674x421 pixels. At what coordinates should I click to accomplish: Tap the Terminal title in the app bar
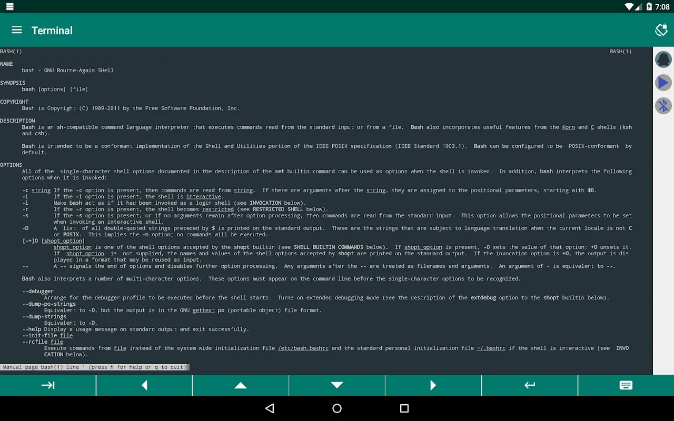52,31
